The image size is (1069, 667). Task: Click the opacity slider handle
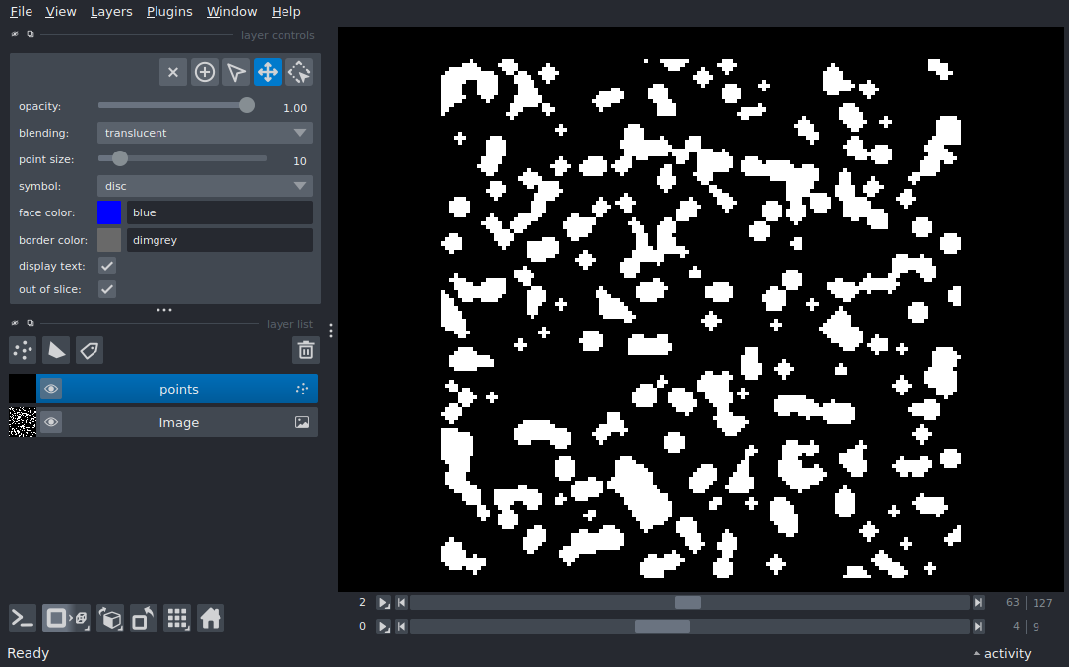[247, 105]
